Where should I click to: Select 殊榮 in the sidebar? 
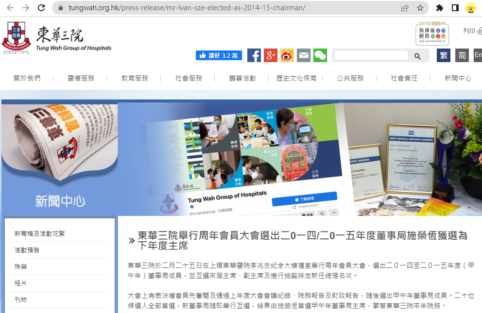click(20, 267)
